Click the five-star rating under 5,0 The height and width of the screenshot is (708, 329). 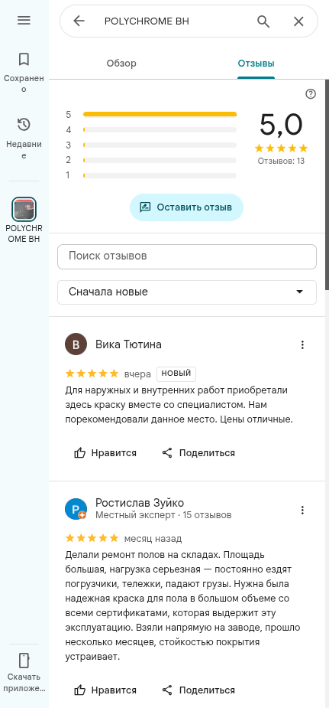point(281,148)
